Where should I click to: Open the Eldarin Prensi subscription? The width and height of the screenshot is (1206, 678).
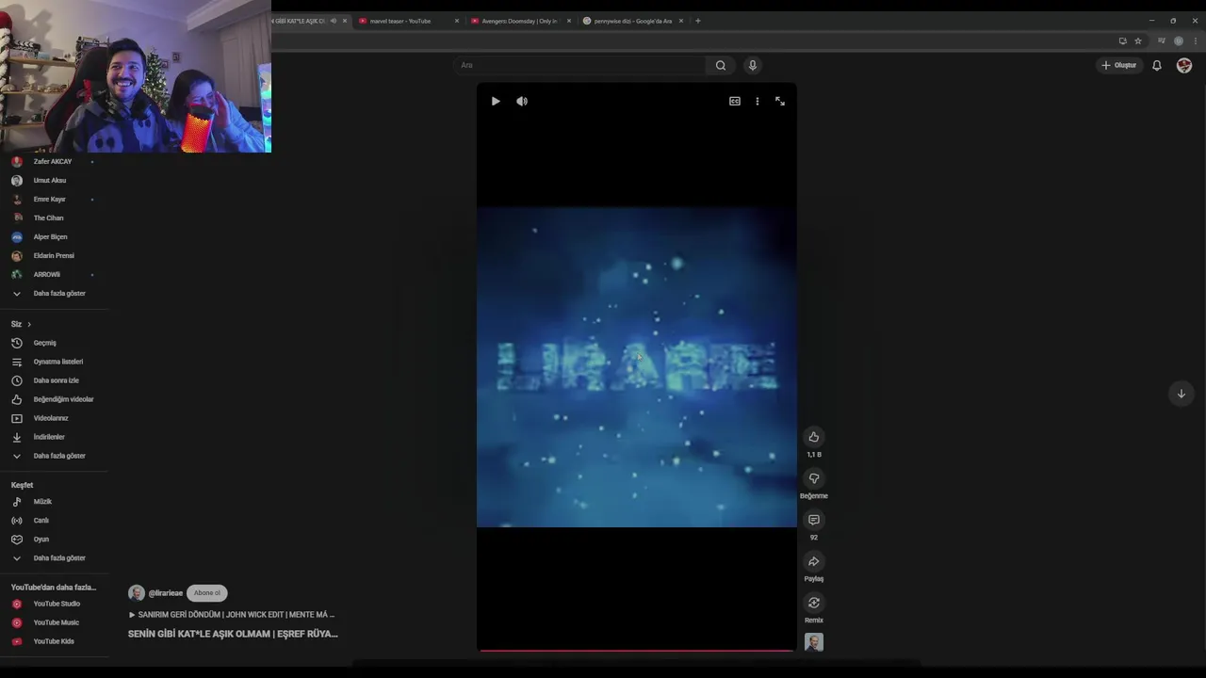[54, 255]
